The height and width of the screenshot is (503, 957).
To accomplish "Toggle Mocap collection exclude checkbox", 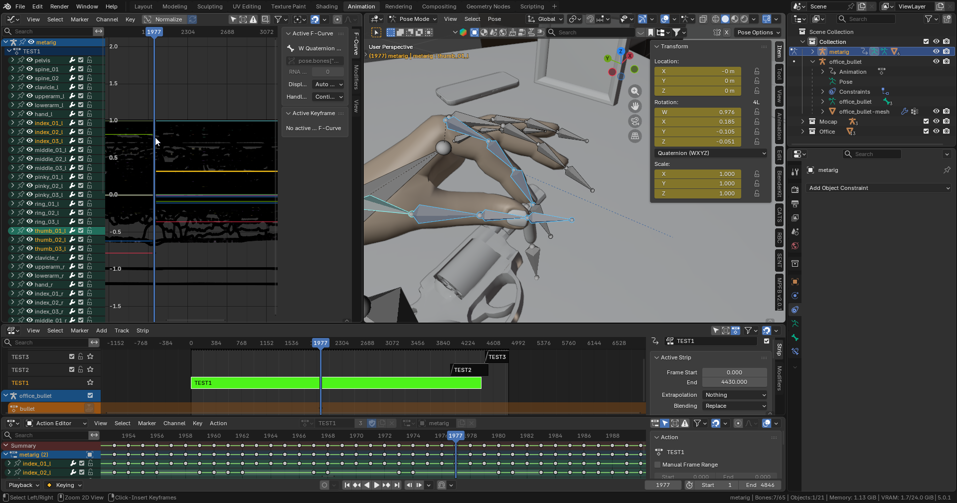I will 926,122.
